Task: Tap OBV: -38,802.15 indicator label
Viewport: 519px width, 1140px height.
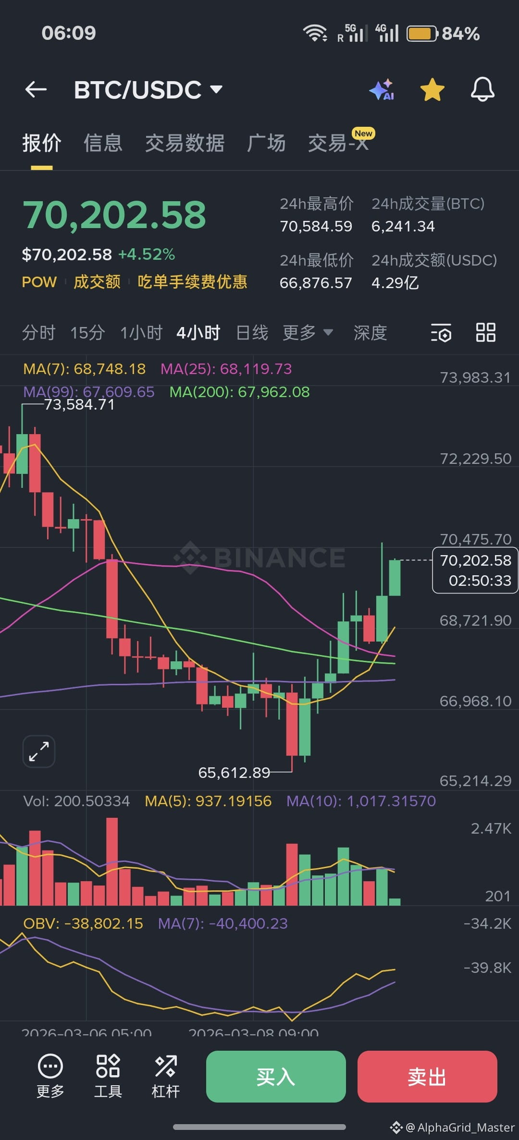Action: coord(83,923)
